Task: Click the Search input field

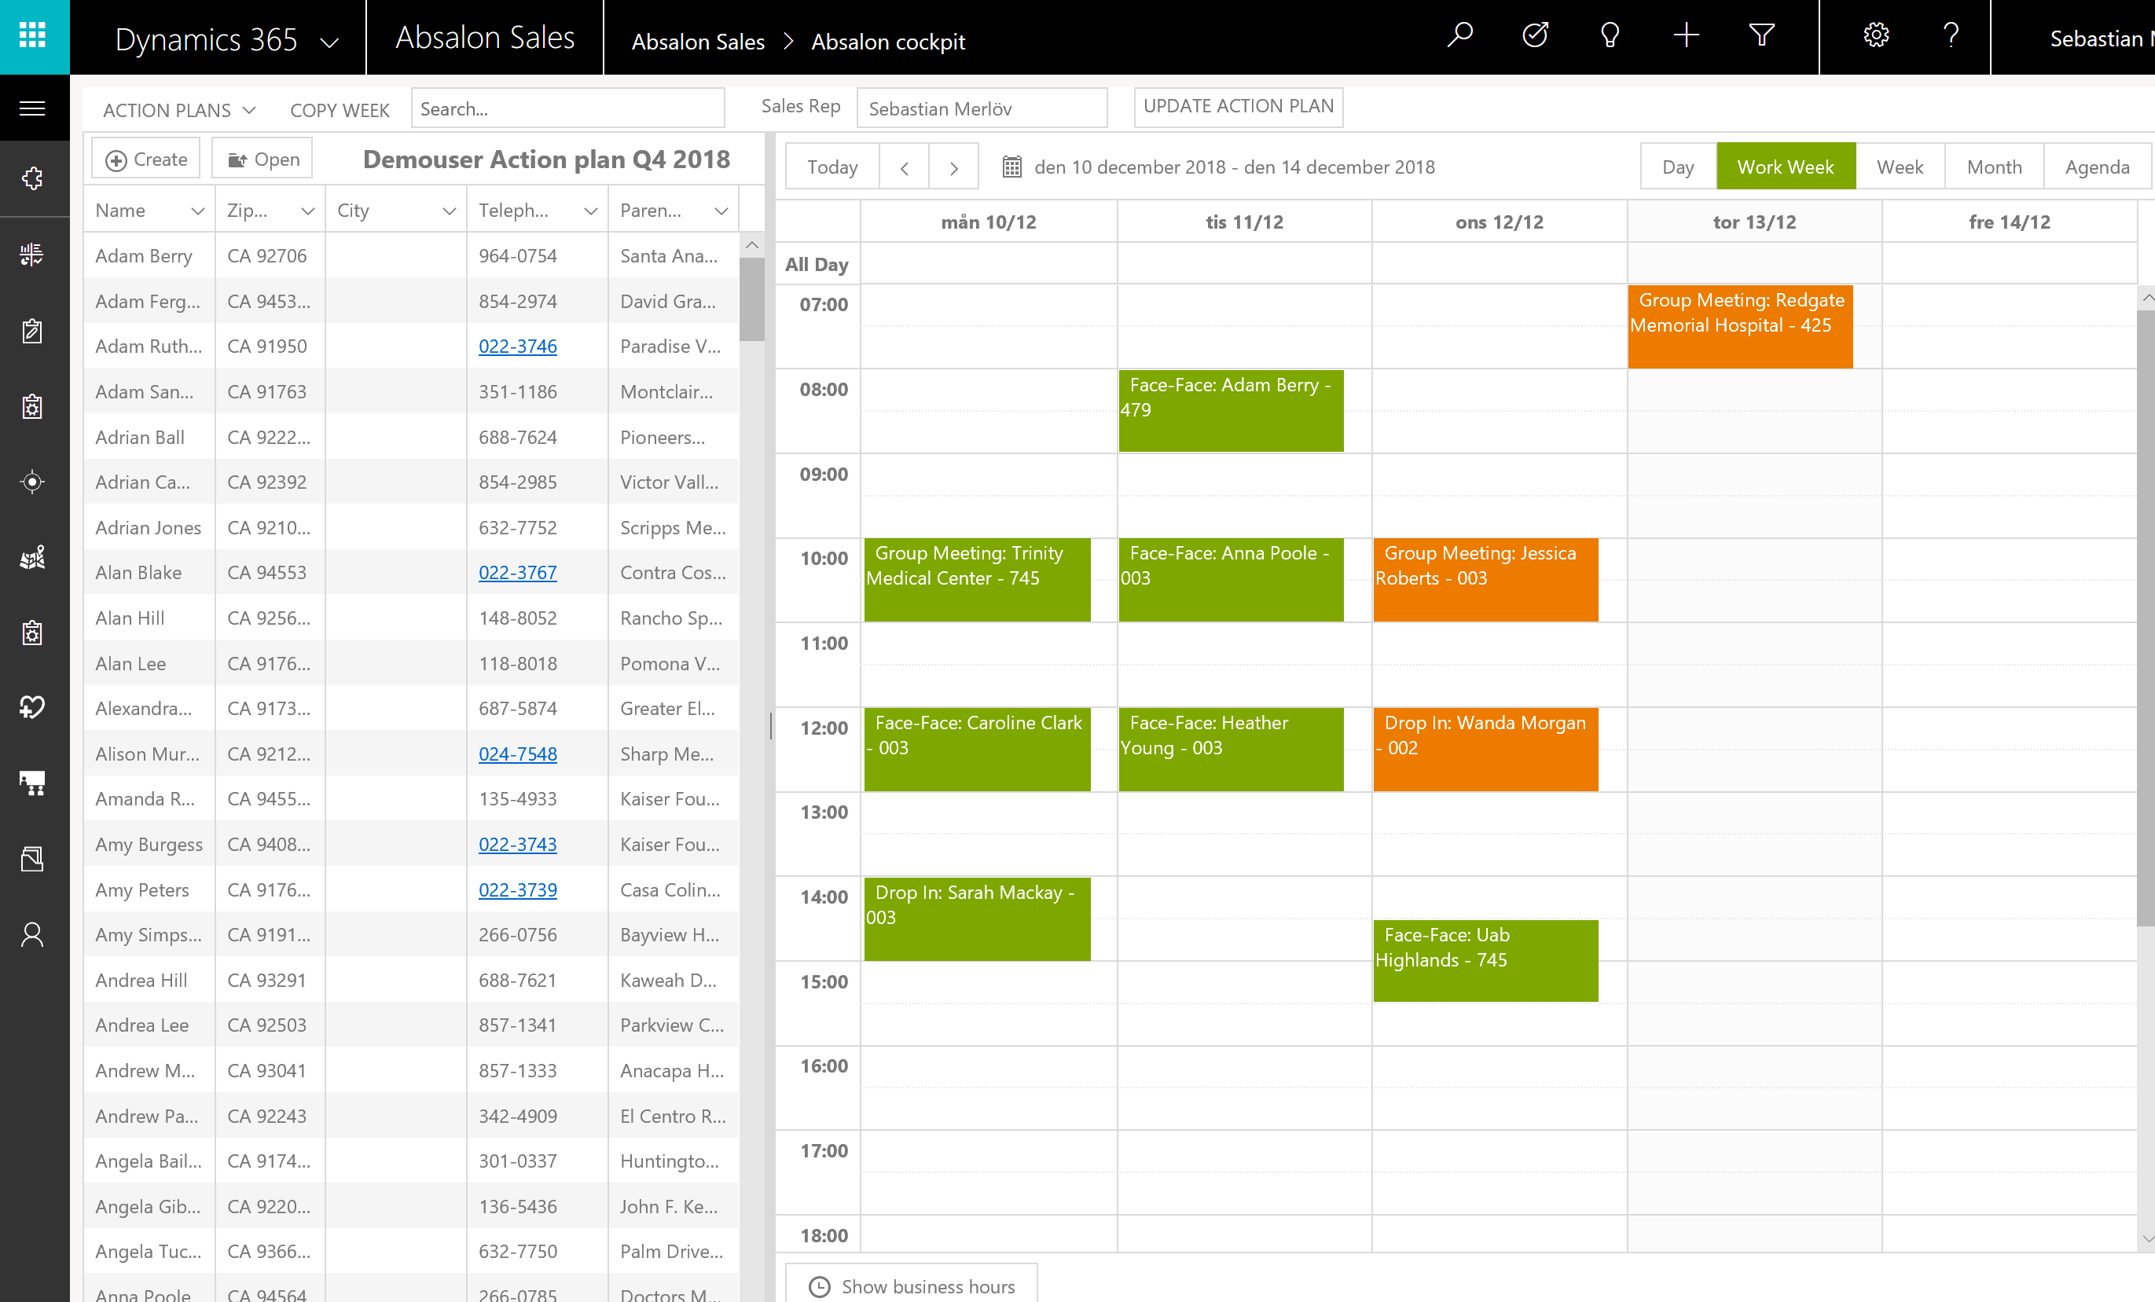Action: (567, 108)
